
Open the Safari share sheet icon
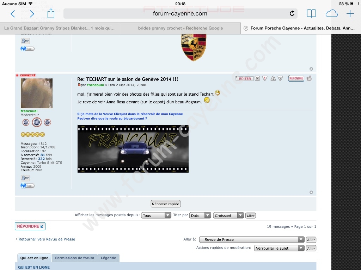point(51,13)
